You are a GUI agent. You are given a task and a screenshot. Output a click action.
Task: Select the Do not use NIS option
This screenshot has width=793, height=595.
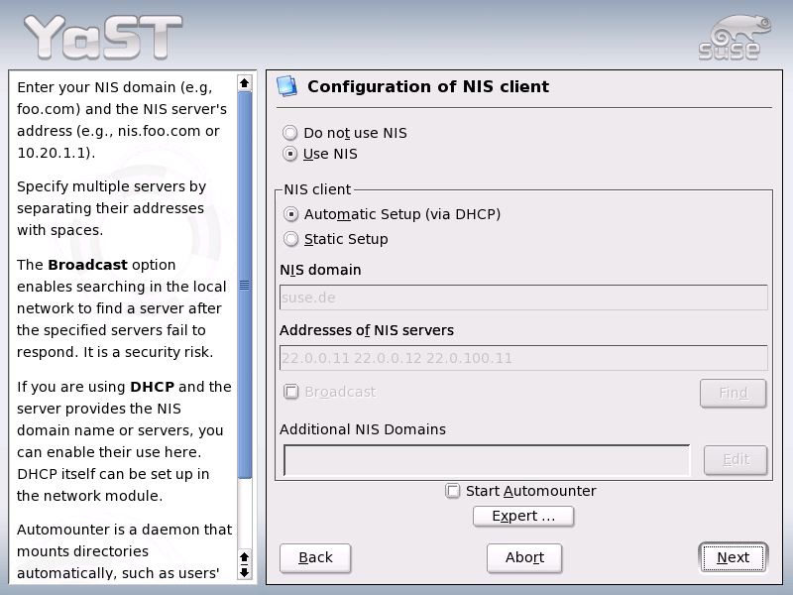289,132
